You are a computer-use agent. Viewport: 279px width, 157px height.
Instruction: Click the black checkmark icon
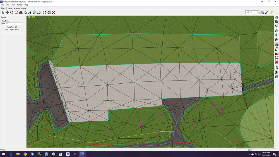pyautogui.click(x=267, y=13)
